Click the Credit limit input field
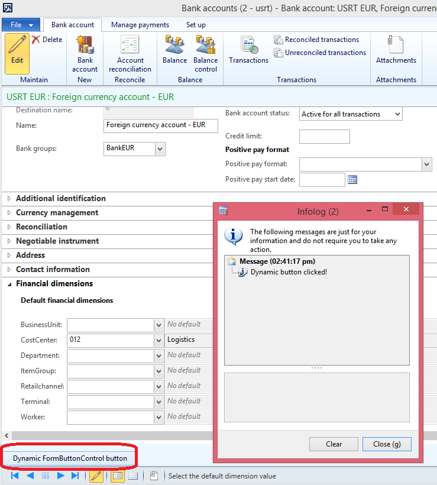 tap(324, 137)
